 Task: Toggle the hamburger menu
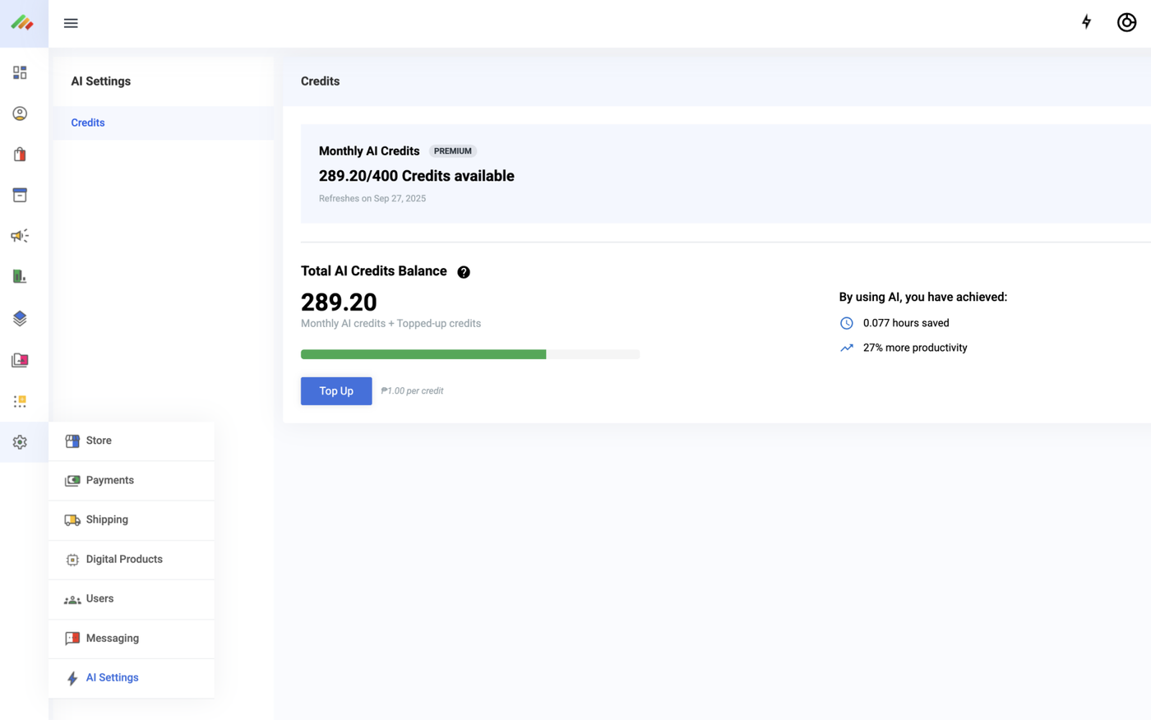click(x=71, y=23)
